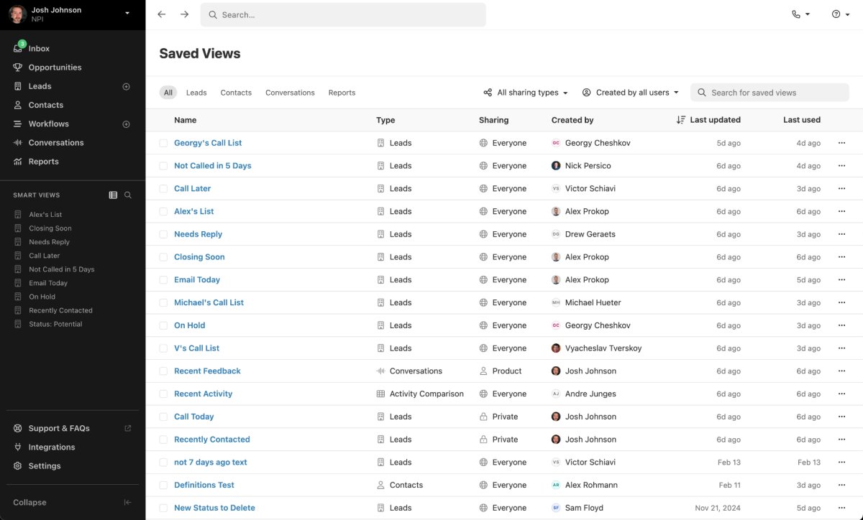Open more options for Not Called in 5 Days
This screenshot has width=863, height=520.
[x=841, y=166]
